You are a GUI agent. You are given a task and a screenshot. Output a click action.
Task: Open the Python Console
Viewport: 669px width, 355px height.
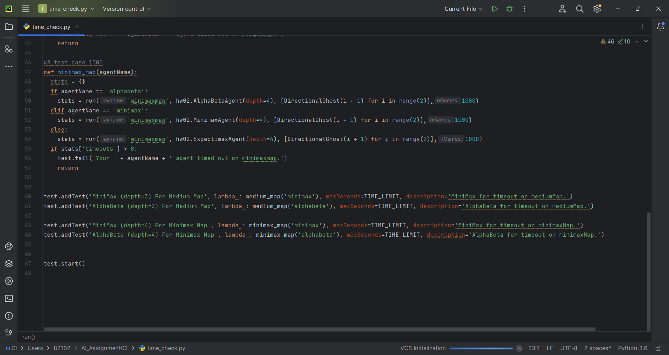(x=9, y=246)
